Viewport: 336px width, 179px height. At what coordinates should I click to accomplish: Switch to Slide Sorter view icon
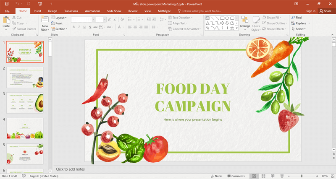tap(263, 176)
